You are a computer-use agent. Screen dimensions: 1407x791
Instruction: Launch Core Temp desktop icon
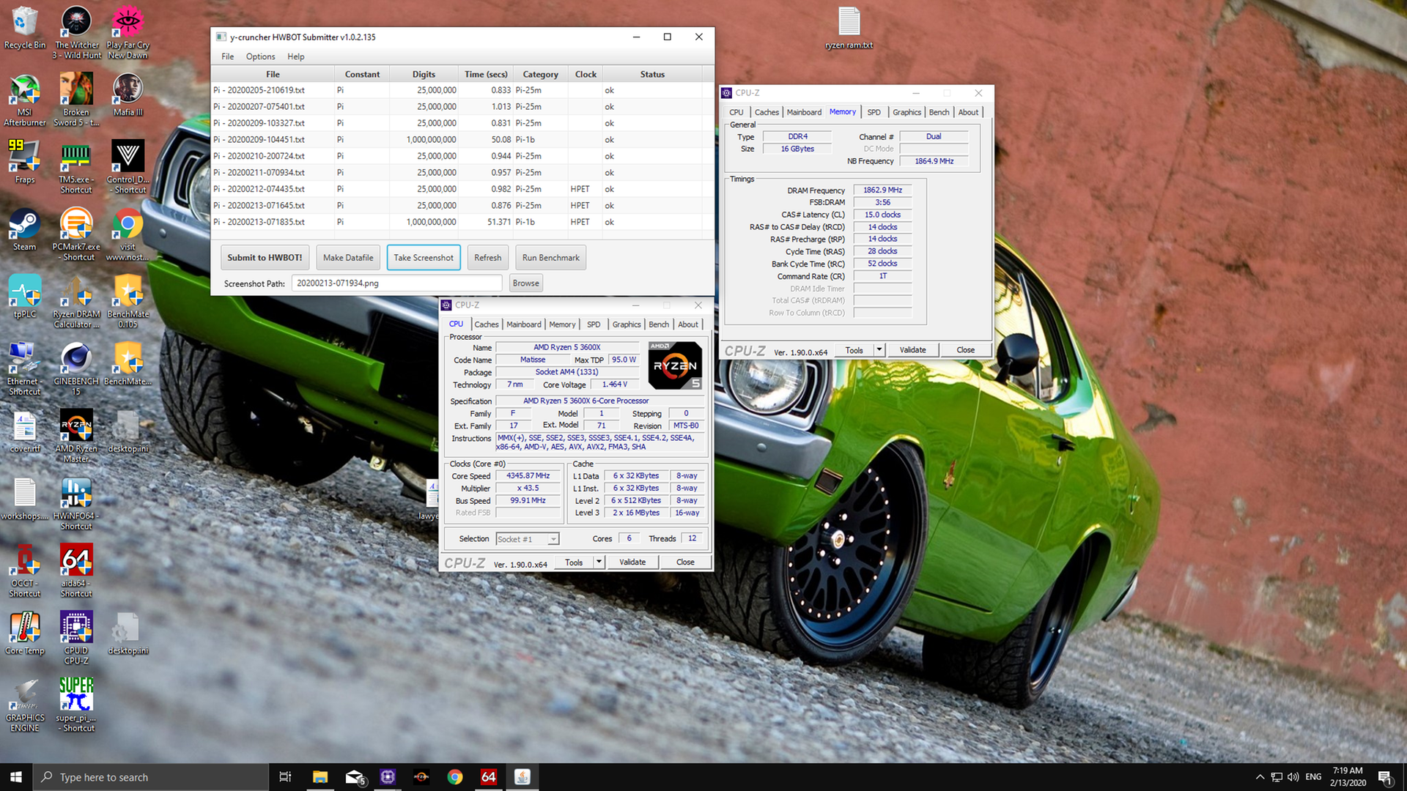pos(24,633)
